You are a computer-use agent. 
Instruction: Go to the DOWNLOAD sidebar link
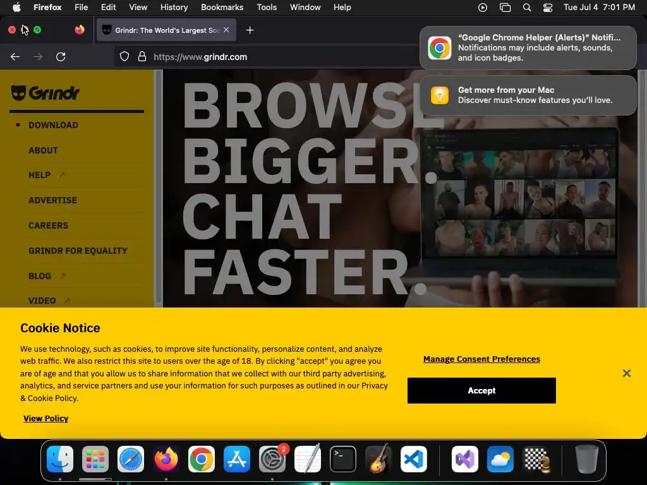click(53, 125)
